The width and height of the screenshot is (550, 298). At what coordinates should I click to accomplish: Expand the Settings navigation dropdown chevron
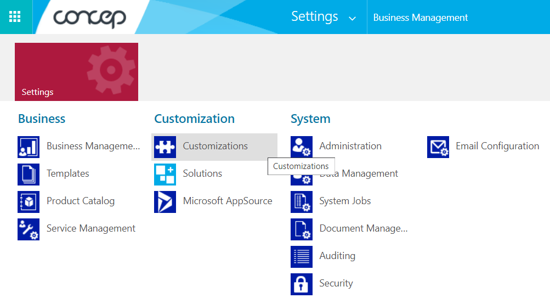[x=352, y=18]
